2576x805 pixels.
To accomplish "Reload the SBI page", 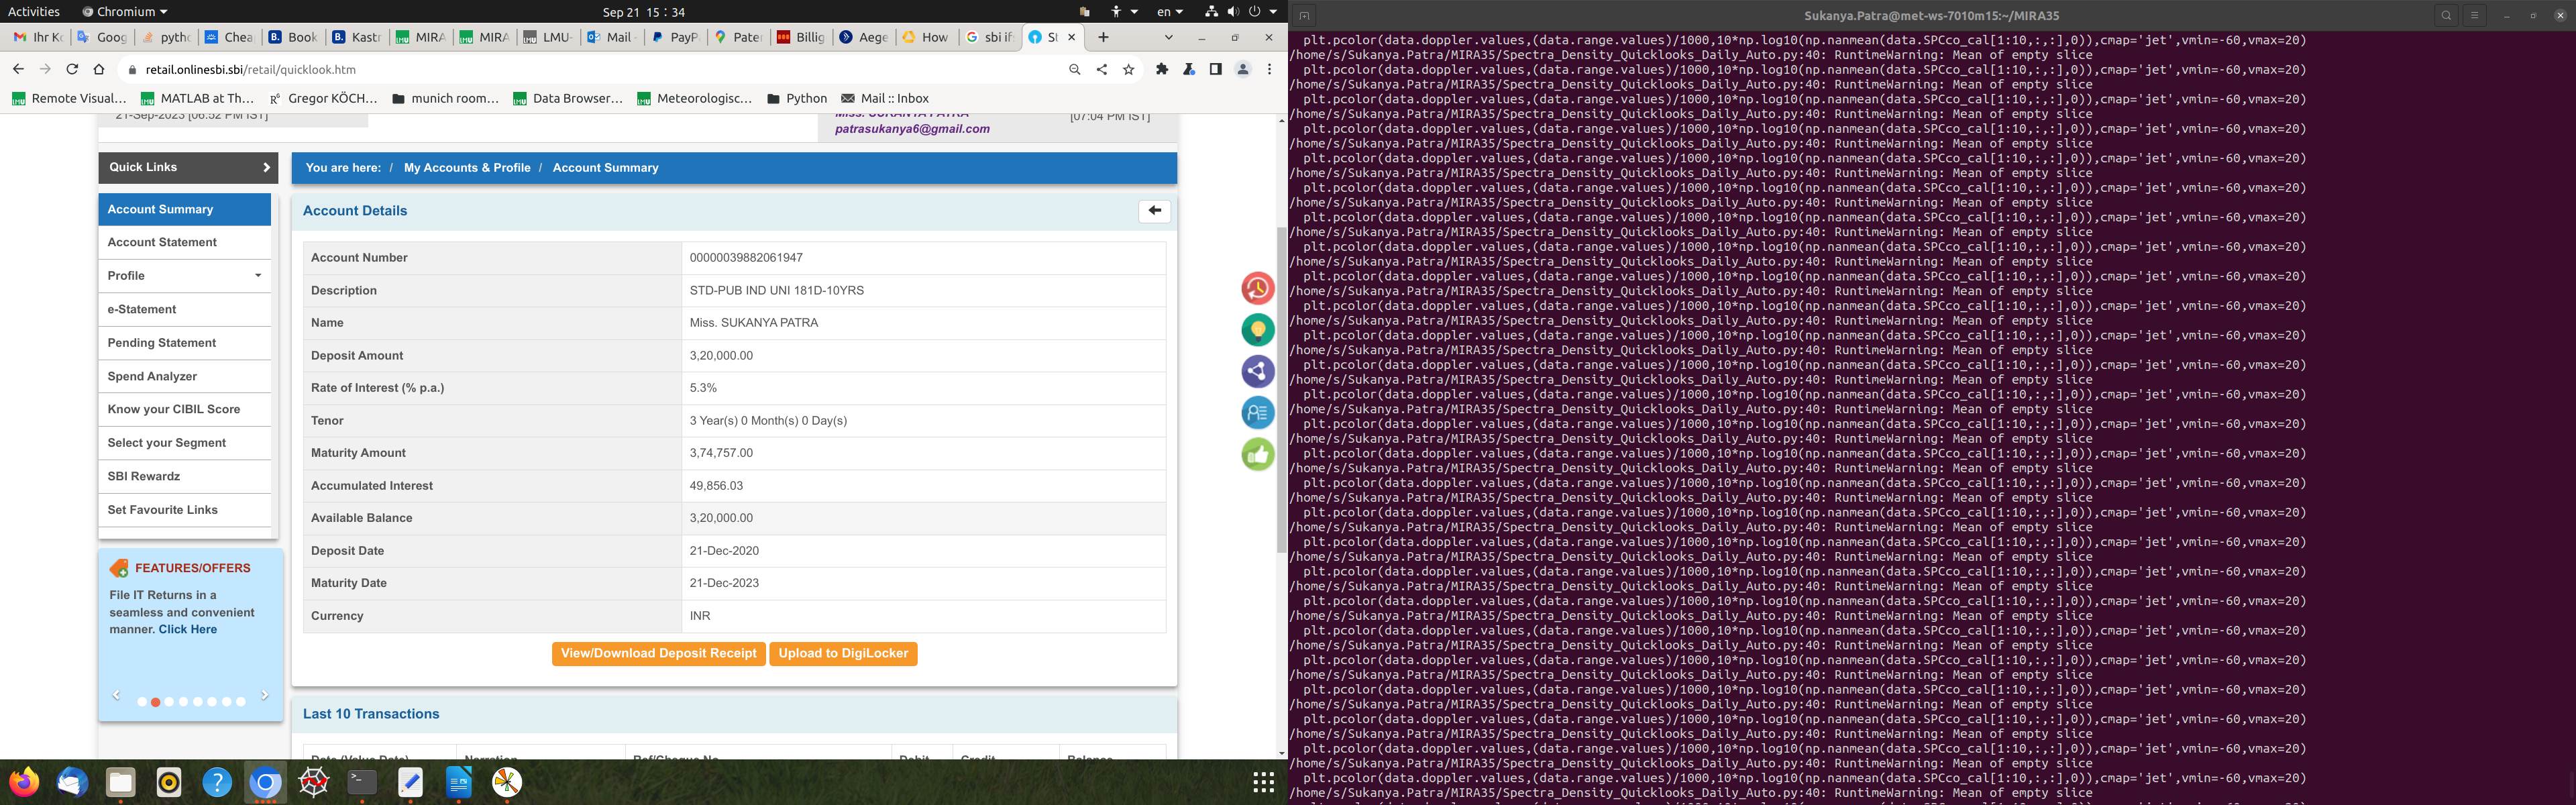I will point(72,70).
